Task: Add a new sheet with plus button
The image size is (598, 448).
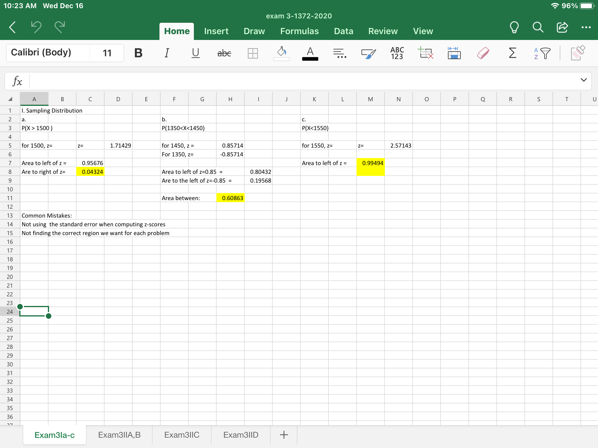Action: (284, 435)
